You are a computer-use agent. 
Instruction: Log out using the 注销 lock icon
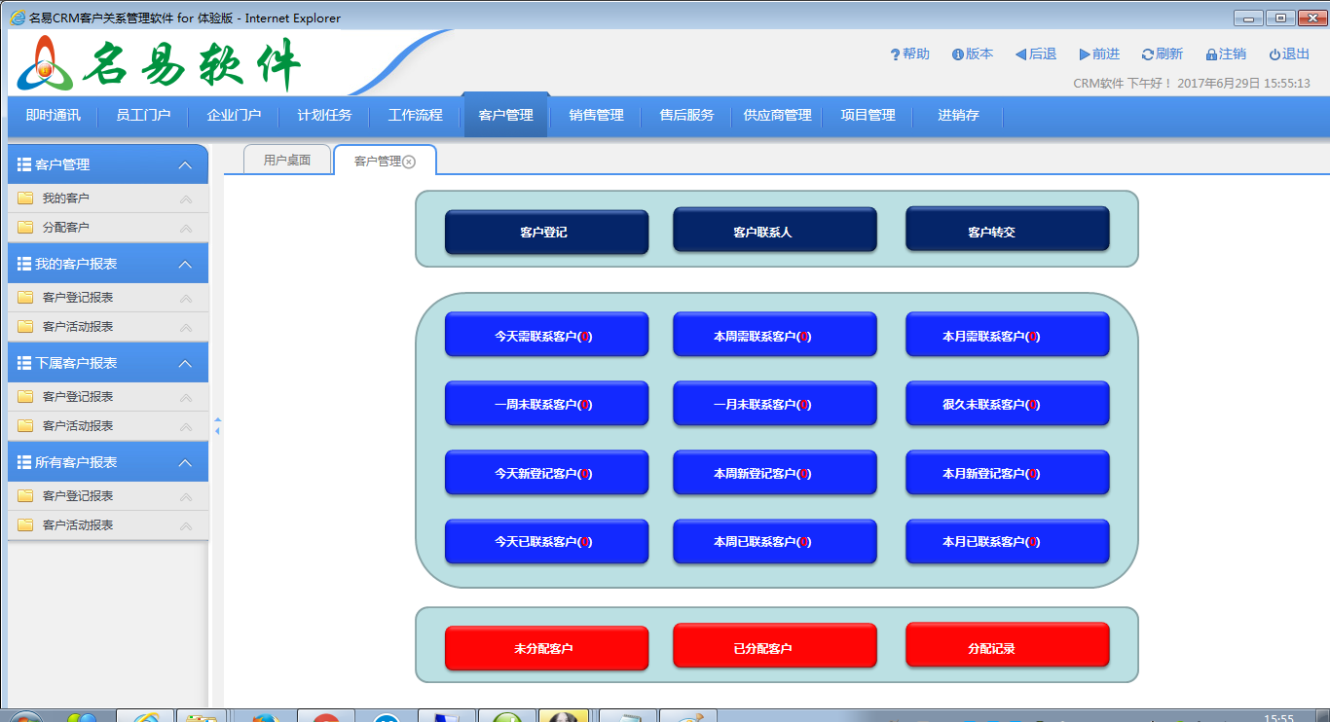click(1211, 54)
